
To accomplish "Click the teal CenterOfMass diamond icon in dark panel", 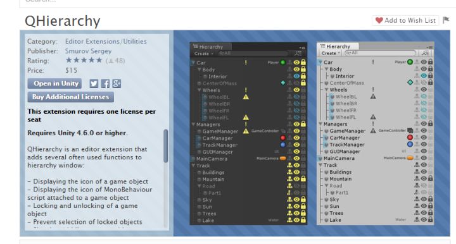I will [x=282, y=83].
